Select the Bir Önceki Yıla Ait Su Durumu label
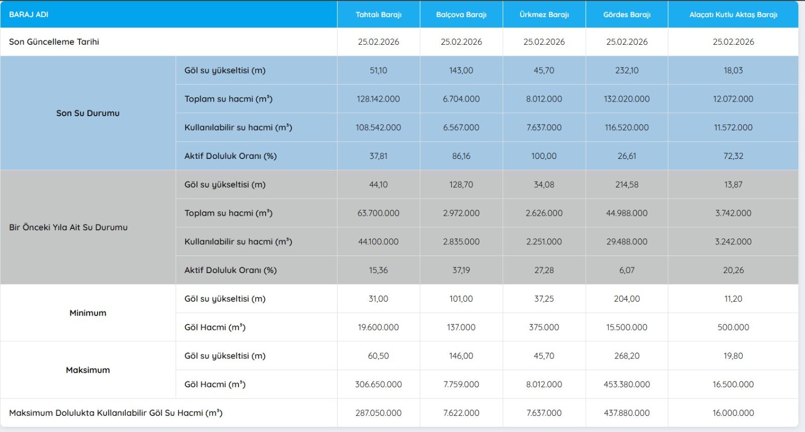 [68, 227]
